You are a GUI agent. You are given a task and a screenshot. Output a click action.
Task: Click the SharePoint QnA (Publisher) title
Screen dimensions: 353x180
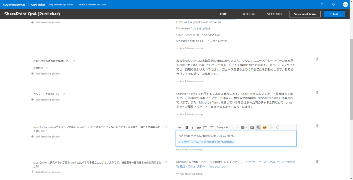coord(32,14)
